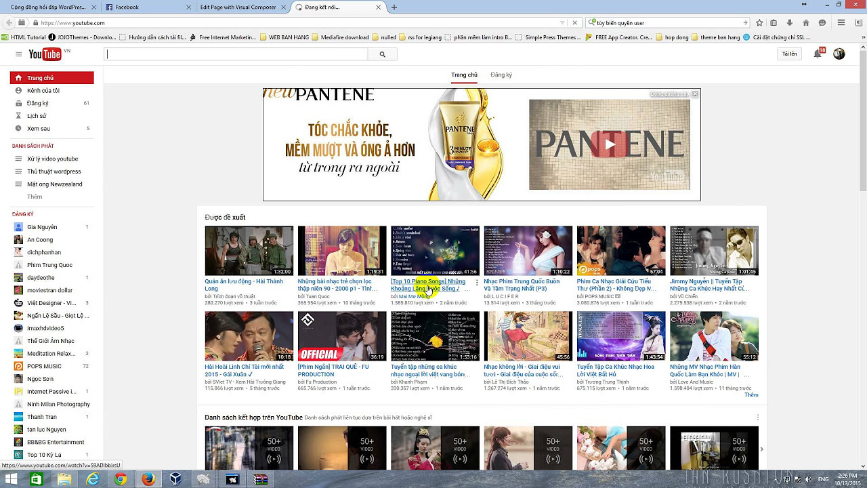This screenshot has width=867, height=488.
Task: Open Nhạc Phim Trung Quốc Buồn thumbnail
Action: [528, 251]
